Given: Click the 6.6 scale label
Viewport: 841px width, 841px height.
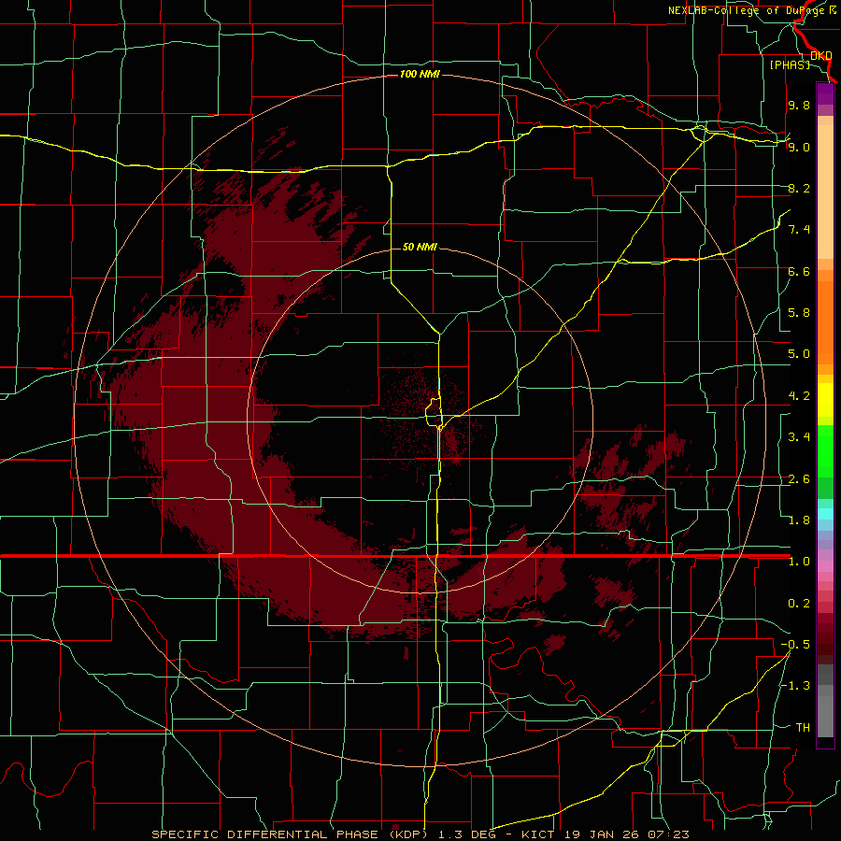Looking at the screenshot, I should click(799, 271).
